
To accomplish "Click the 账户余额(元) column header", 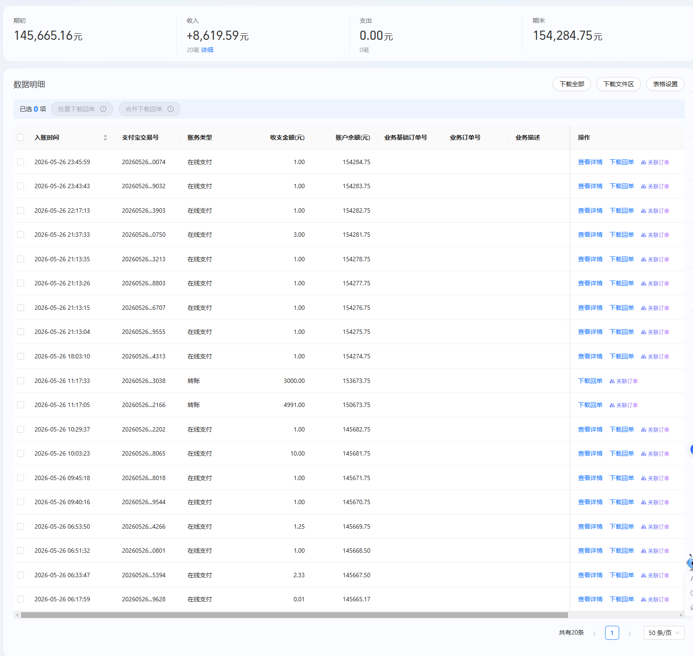I will [x=353, y=137].
